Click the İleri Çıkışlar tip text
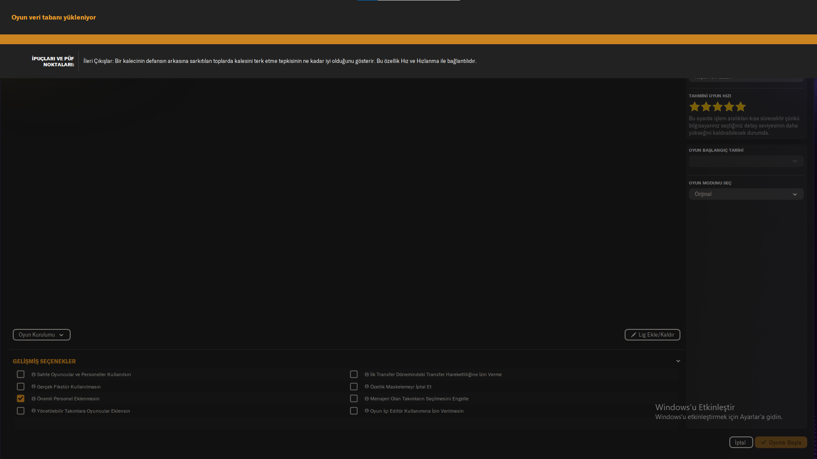Image resolution: width=817 pixels, height=459 pixels. pos(280,61)
